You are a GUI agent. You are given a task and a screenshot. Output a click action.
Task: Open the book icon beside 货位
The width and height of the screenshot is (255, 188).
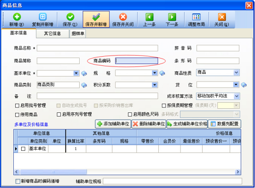[x=244, y=85]
